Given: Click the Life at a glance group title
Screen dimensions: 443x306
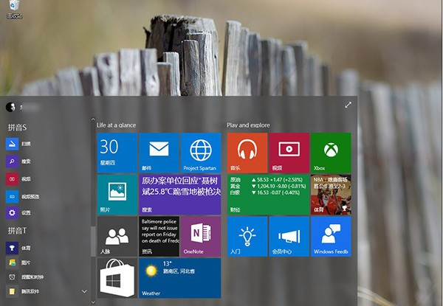Looking at the screenshot, I should tap(116, 125).
